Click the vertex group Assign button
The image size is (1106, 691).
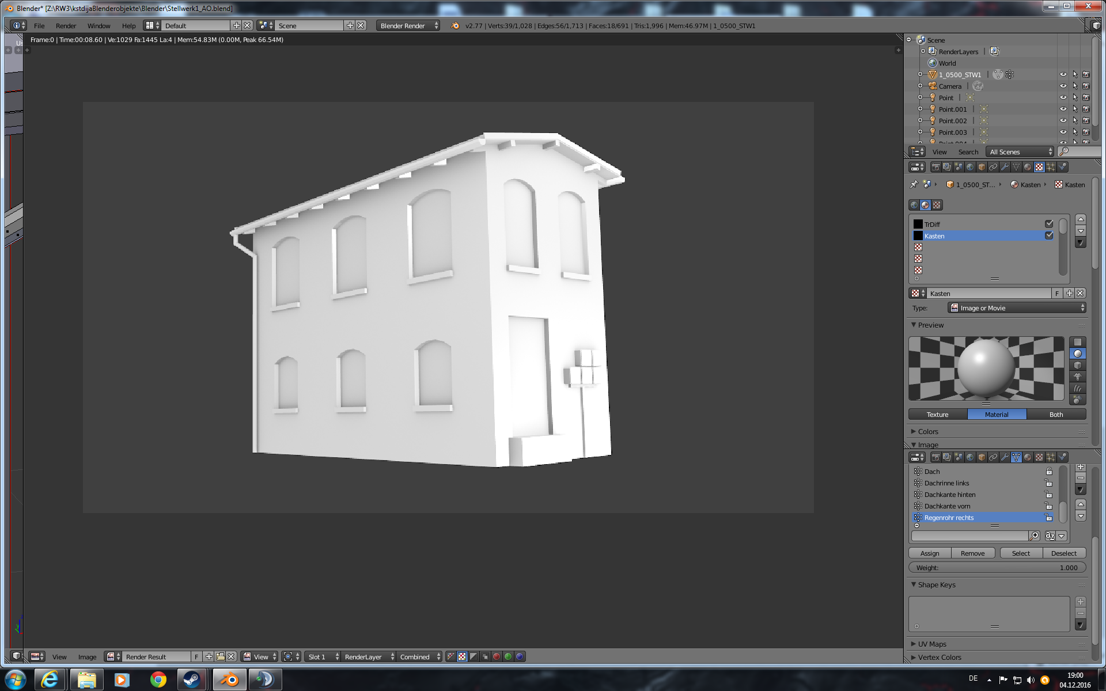point(929,553)
